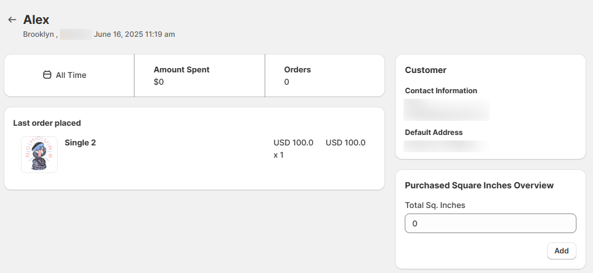Click the x 1 quantity text
593x273 pixels.
click(278, 155)
